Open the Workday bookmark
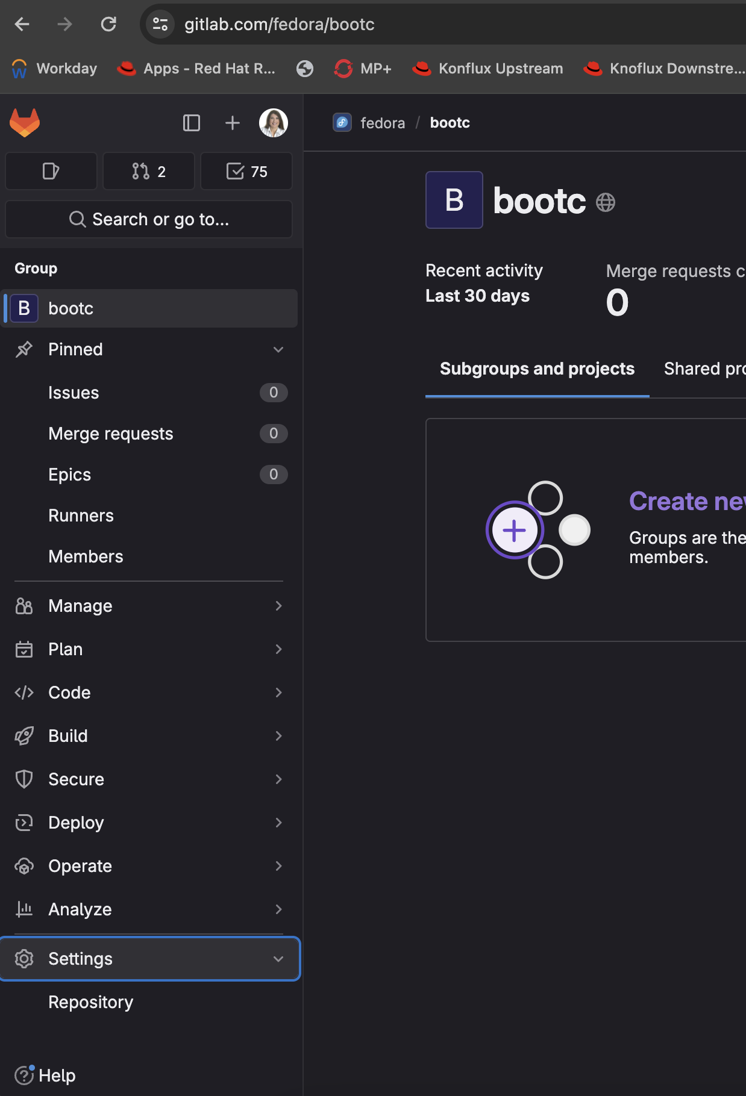The image size is (746, 1096). (54, 69)
